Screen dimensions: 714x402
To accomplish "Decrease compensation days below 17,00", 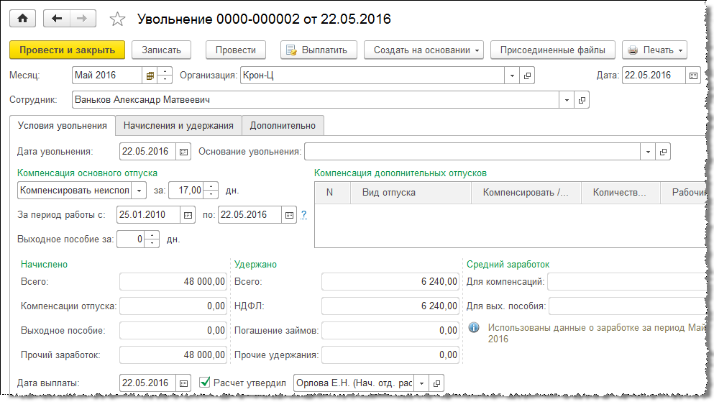I will coord(211,194).
